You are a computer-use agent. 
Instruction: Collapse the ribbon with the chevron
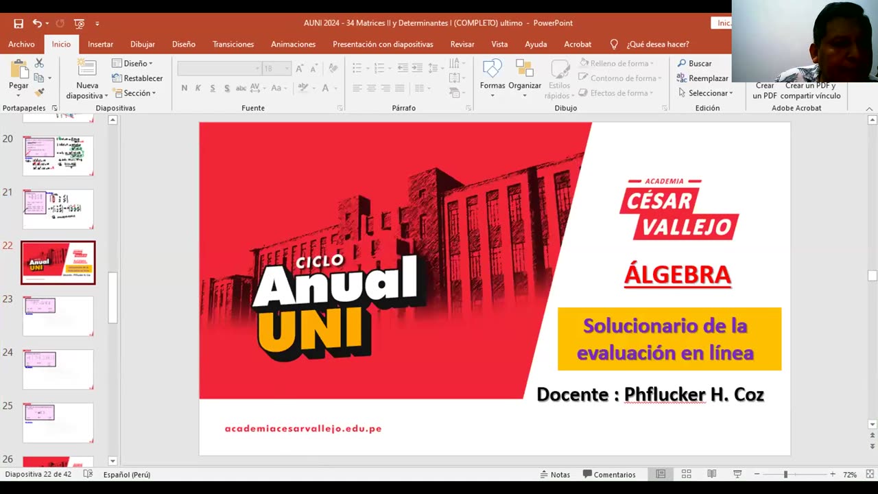click(869, 108)
